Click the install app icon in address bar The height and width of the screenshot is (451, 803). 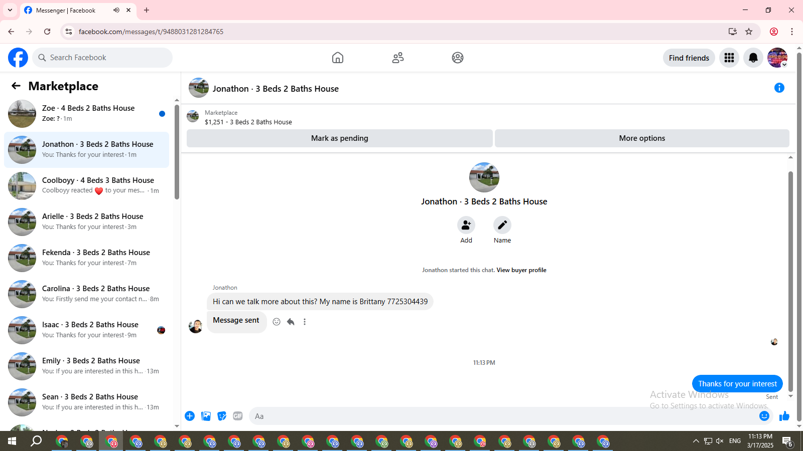point(733,32)
